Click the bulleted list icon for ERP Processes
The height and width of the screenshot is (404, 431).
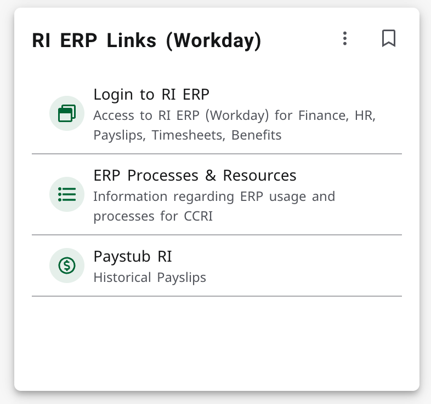pyautogui.click(x=67, y=194)
